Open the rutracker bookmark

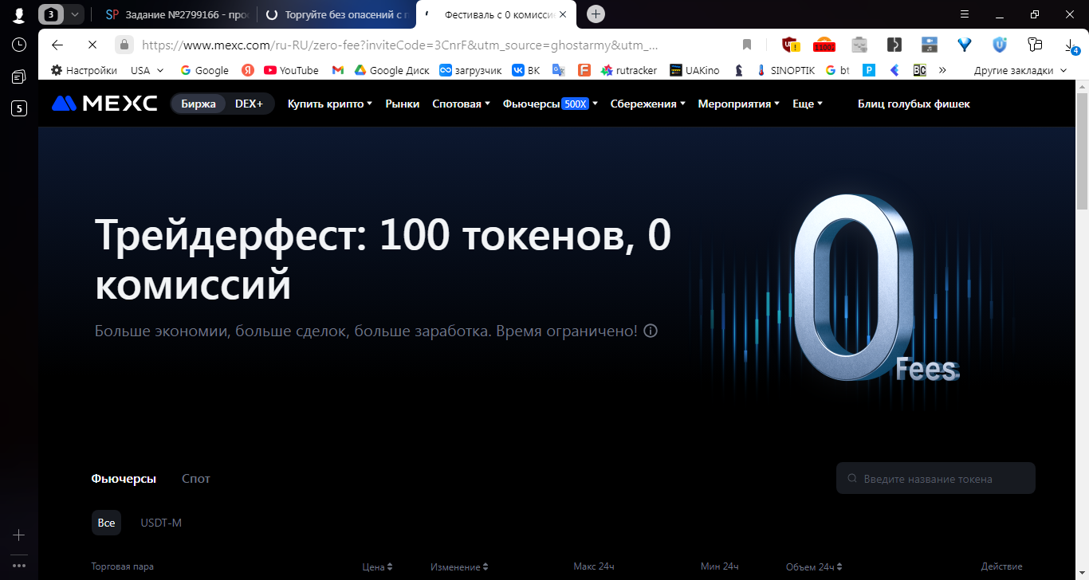pyautogui.click(x=629, y=70)
